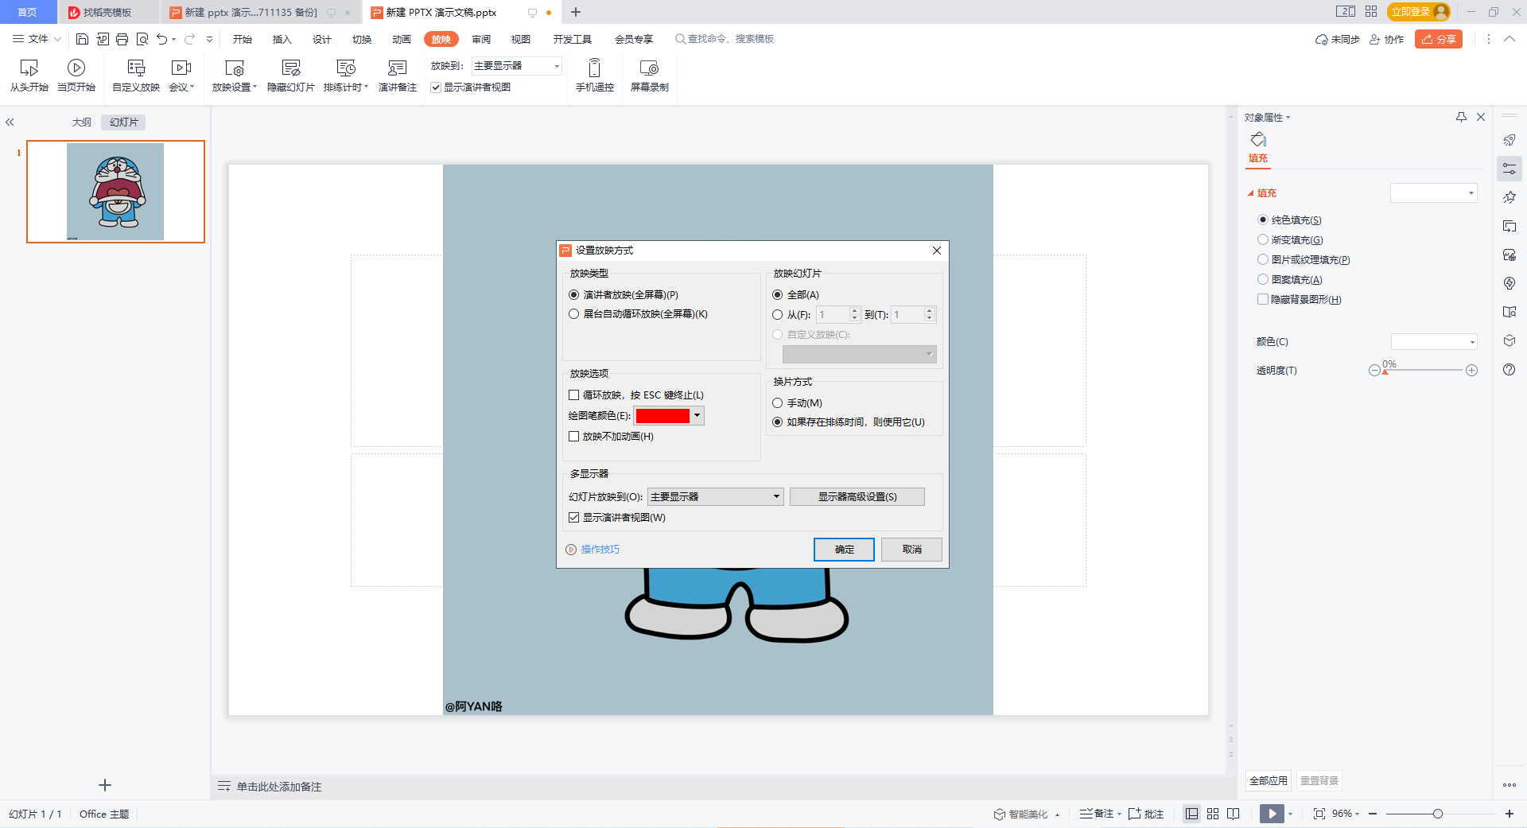
Task: Start slideshow from beginning (从头开始)
Action: click(29, 76)
